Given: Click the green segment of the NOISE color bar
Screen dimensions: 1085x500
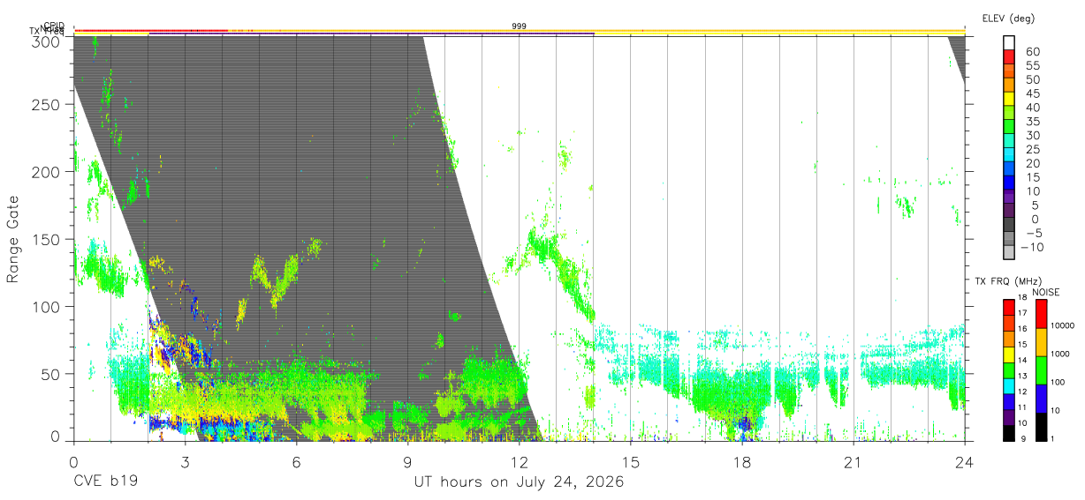Looking at the screenshot, I should [x=1041, y=369].
